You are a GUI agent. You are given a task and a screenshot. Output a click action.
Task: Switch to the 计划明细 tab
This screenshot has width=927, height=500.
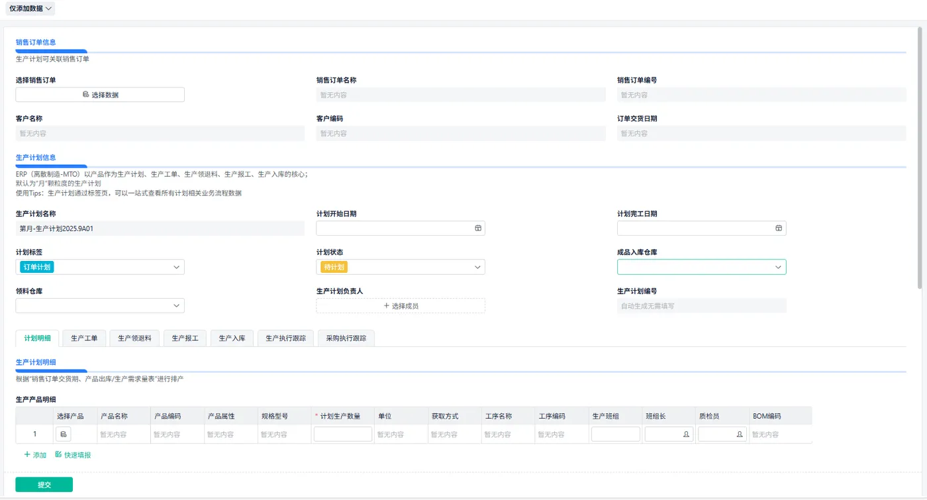tap(38, 338)
